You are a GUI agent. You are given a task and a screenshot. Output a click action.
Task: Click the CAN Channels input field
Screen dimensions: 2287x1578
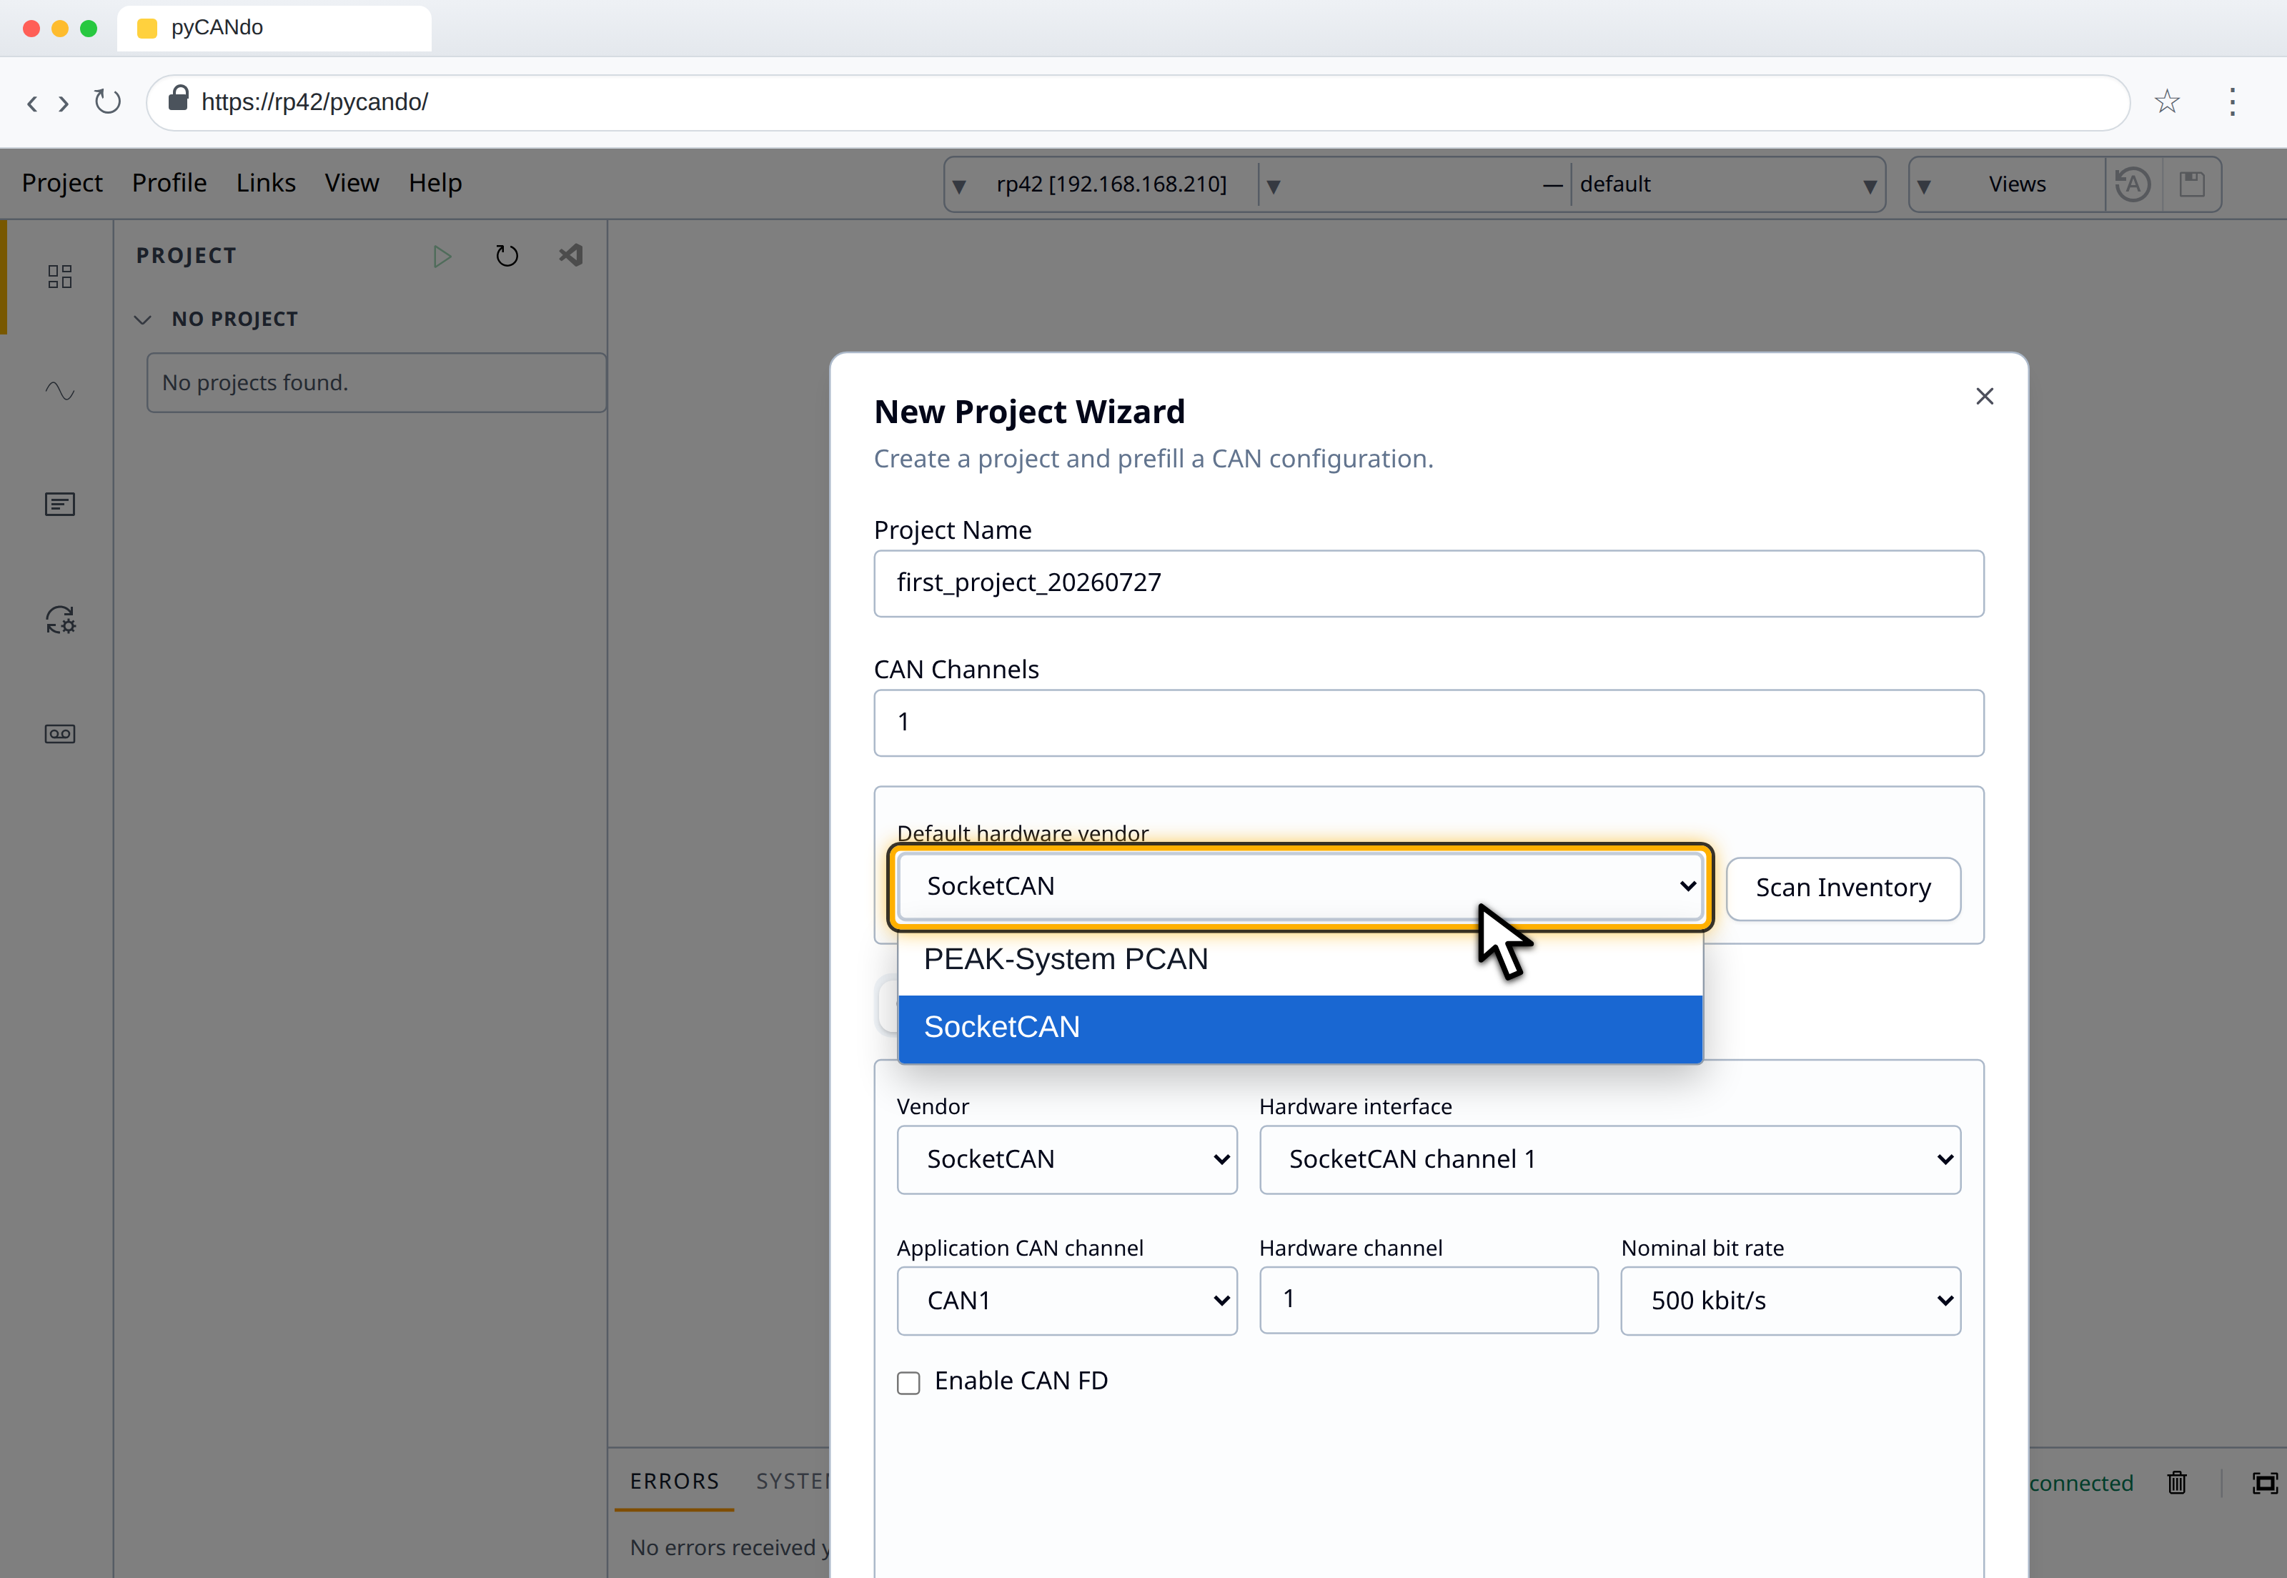click(x=1428, y=724)
